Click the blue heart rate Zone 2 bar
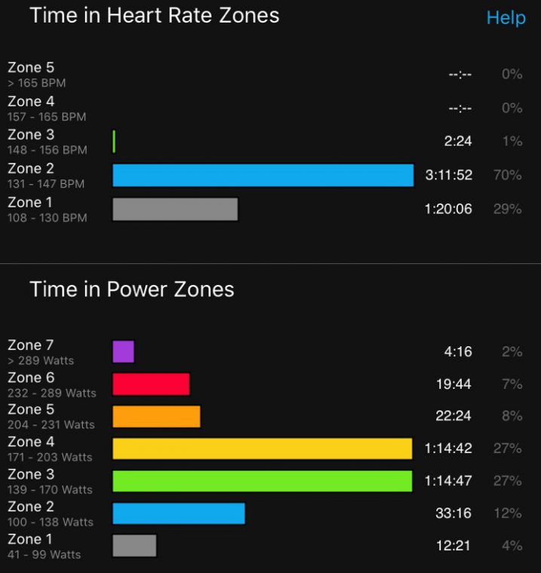Image resolution: width=541 pixels, height=573 pixels. click(x=263, y=175)
